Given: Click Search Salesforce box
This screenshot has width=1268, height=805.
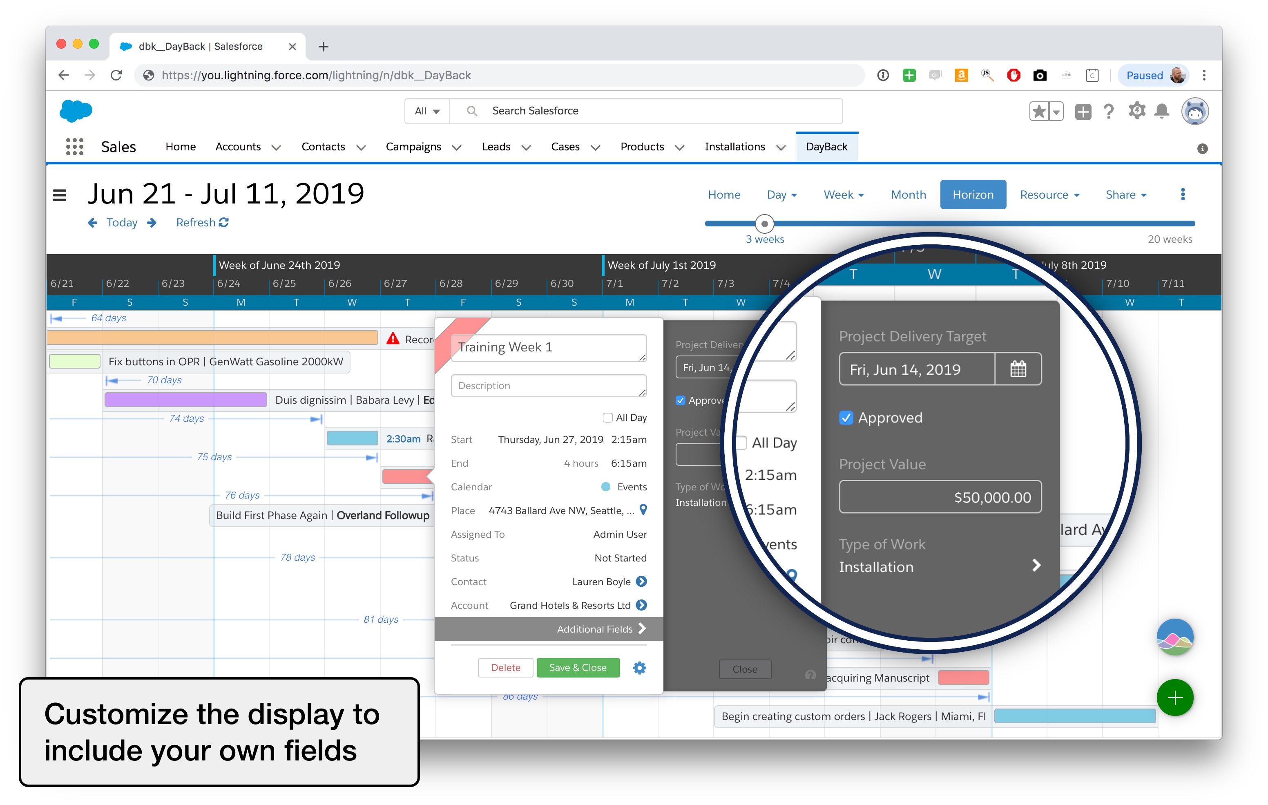Looking at the screenshot, I should click(x=645, y=111).
